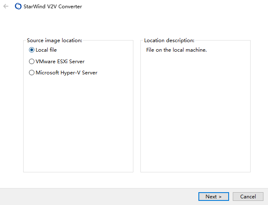Click empty space inside Source image location panel
Image resolution: width=268 pixels, height=205 pixels.
click(78, 123)
